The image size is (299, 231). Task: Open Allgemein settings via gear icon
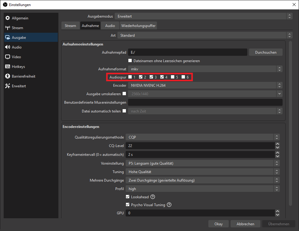click(x=8, y=18)
